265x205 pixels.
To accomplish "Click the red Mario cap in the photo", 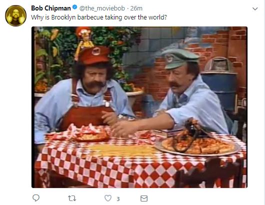I will tap(94, 55).
